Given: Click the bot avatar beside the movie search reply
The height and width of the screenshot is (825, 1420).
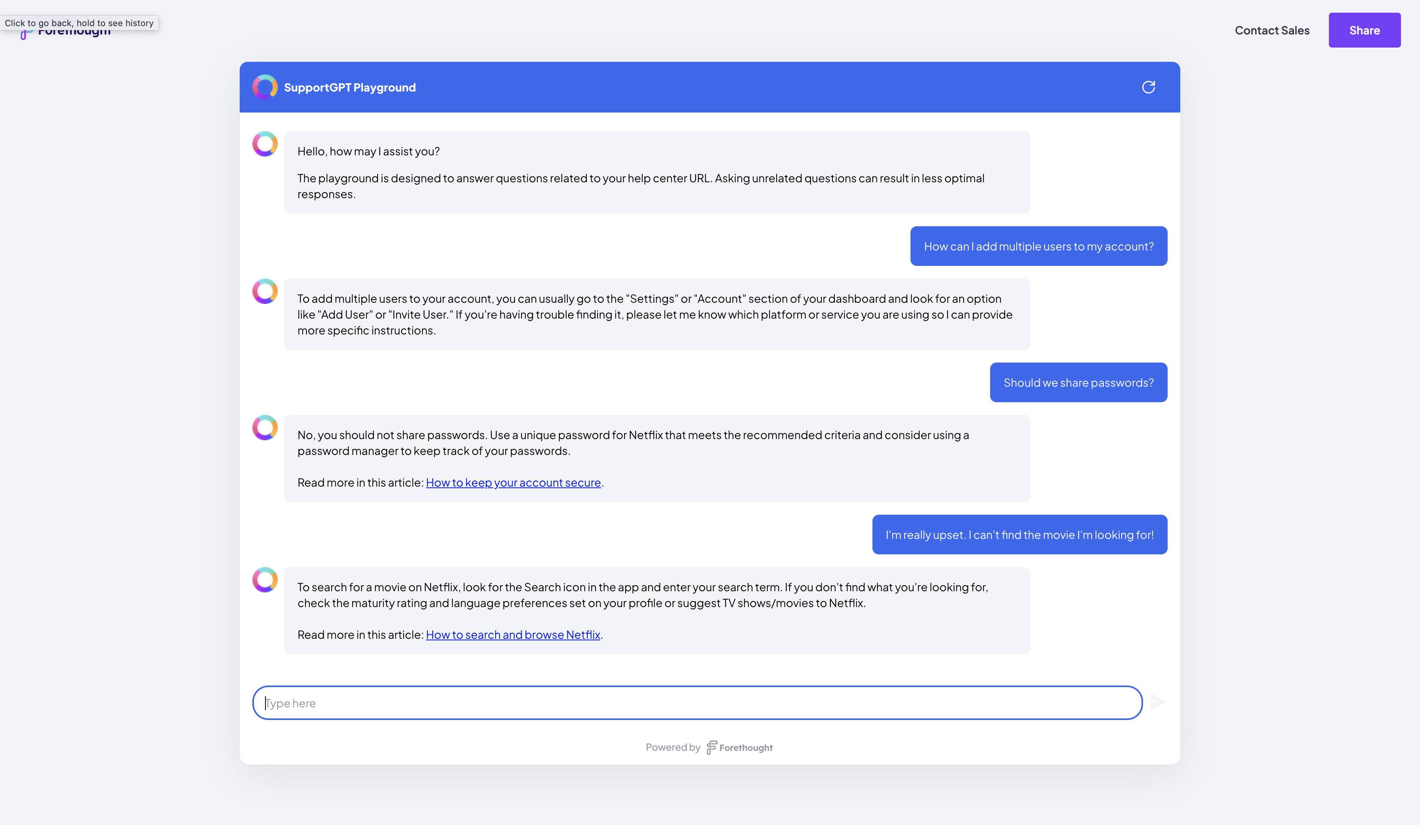Looking at the screenshot, I should (265, 580).
